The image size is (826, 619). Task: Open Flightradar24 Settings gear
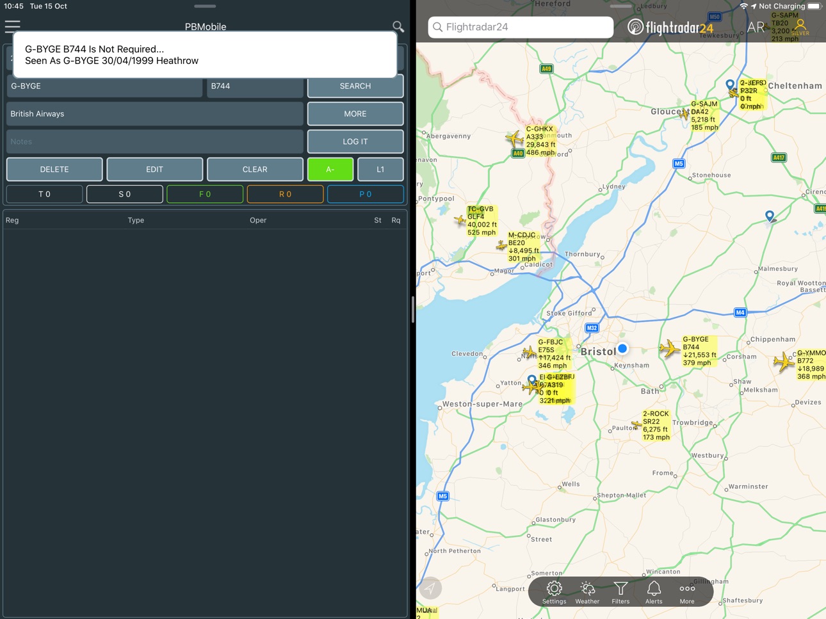(x=555, y=592)
